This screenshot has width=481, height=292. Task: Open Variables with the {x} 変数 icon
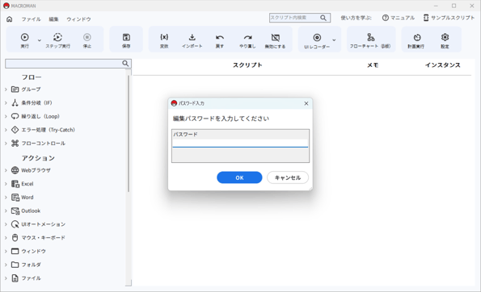[164, 37]
